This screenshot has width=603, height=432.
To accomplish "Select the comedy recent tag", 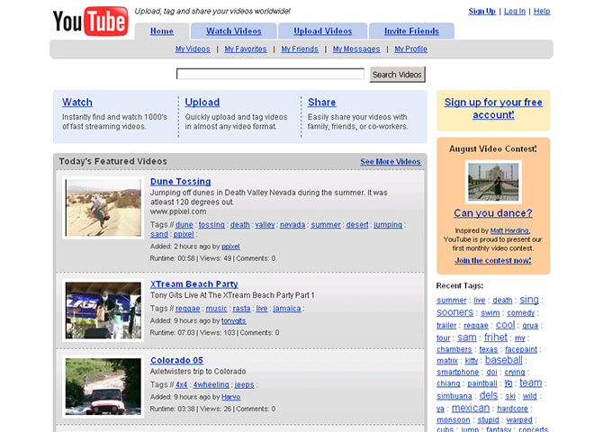I will 521,313.
